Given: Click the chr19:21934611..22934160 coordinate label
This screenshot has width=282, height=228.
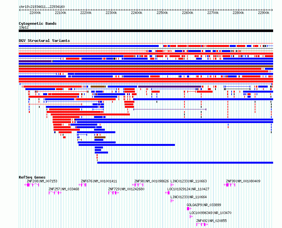Looking at the screenshot, I should pyautogui.click(x=42, y=7).
